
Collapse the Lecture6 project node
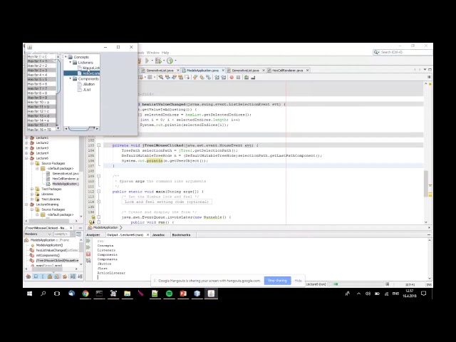27,158
